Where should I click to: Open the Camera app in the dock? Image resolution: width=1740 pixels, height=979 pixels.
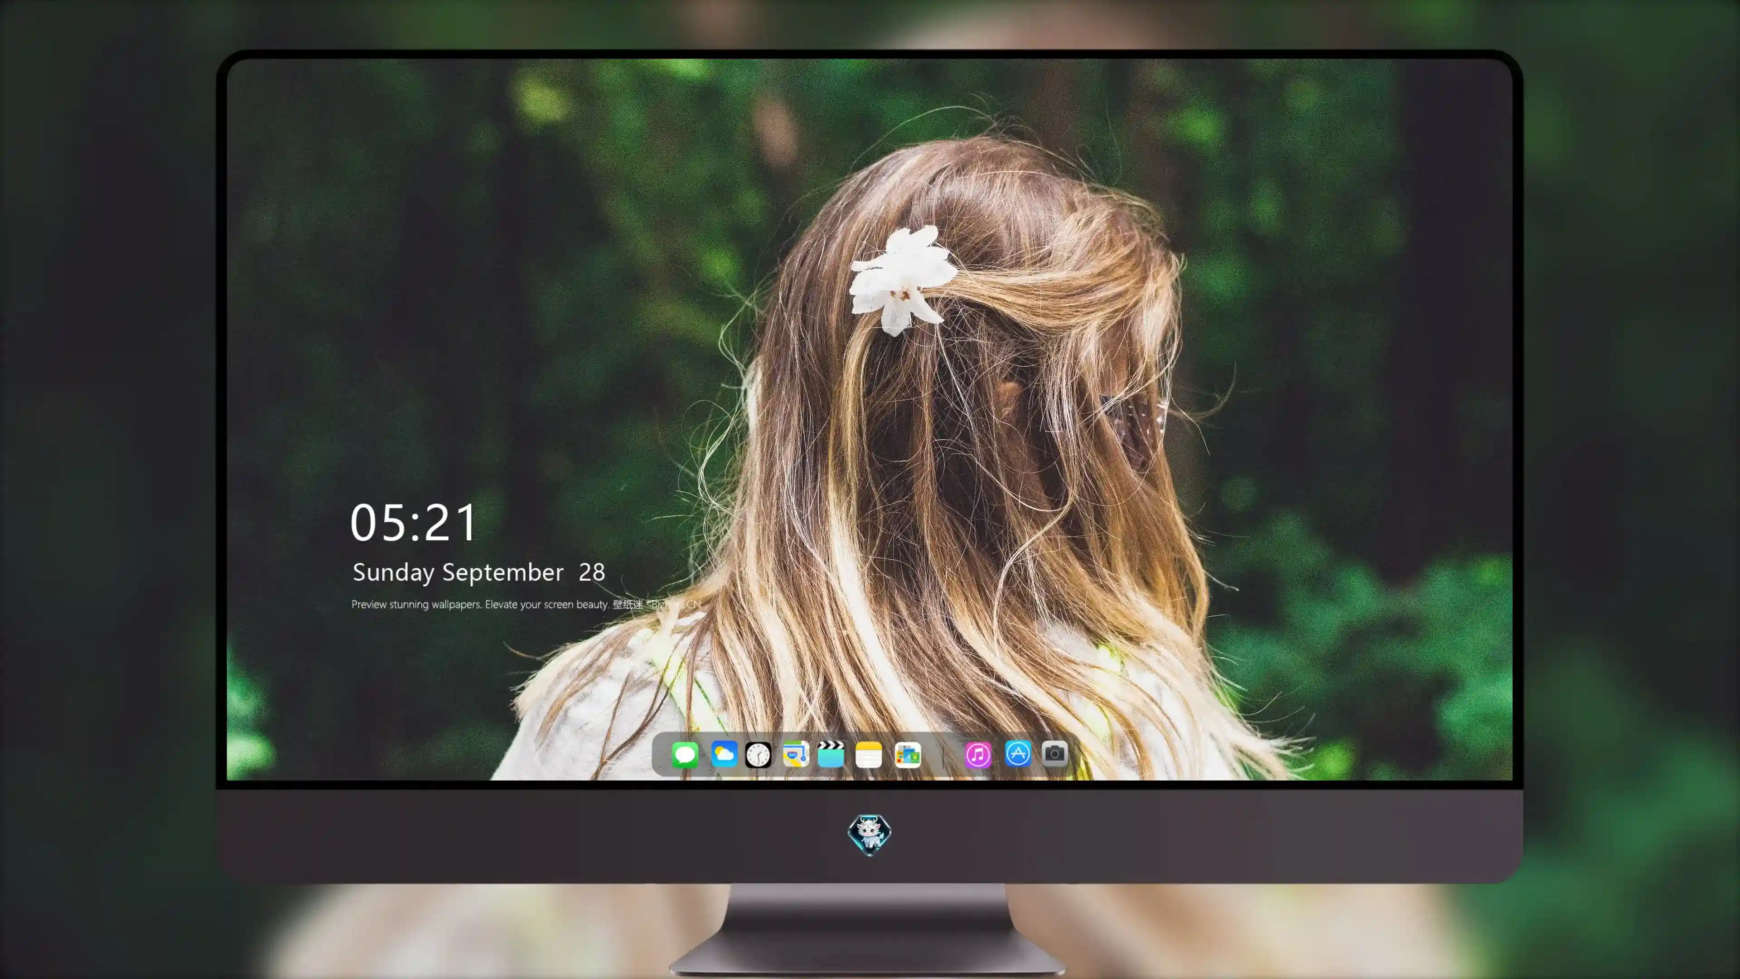click(x=1054, y=753)
